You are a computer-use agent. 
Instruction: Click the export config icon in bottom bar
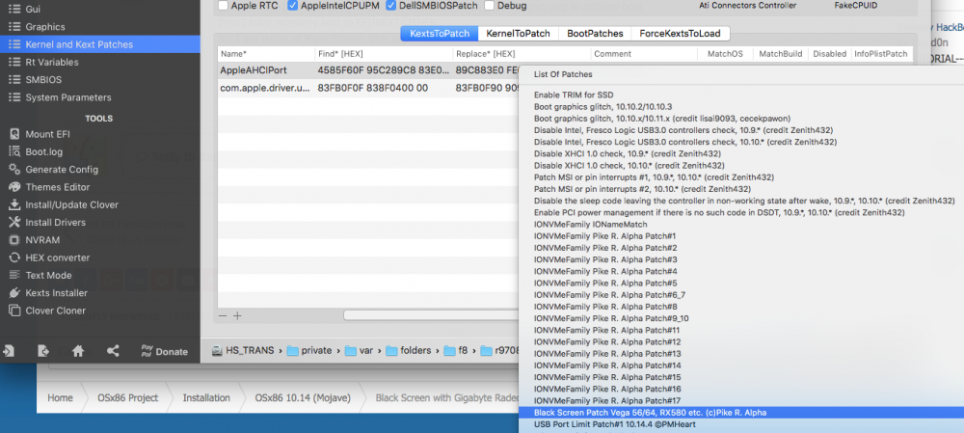coord(43,351)
